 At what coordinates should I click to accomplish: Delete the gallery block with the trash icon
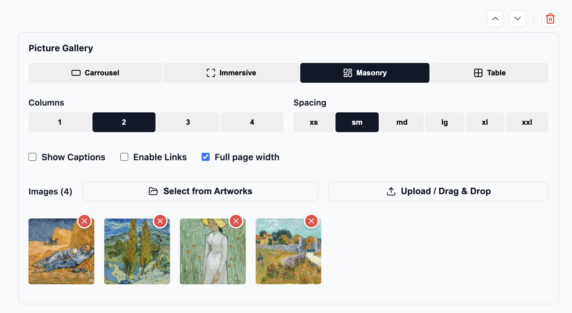click(550, 19)
